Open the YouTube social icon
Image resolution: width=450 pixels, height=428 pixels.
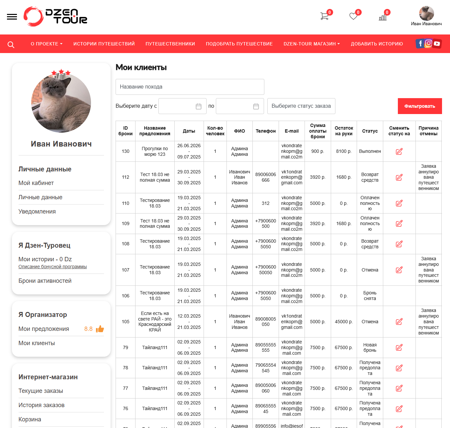tap(437, 43)
